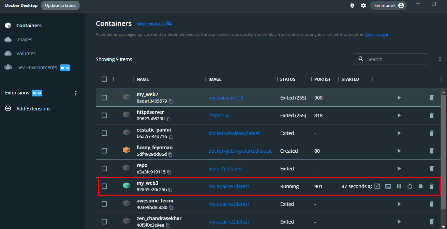447x229 pixels.
Task: Delete the funny_feynman container
Action: point(432,151)
